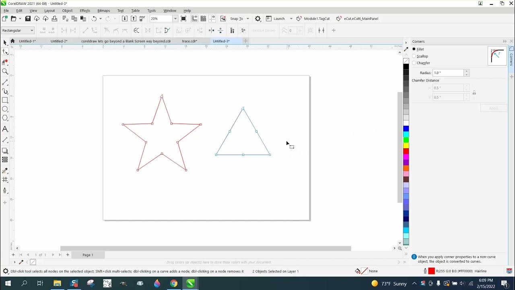Click the Save floppy disk icon
Viewport: 515px width, 290px height.
point(28,19)
